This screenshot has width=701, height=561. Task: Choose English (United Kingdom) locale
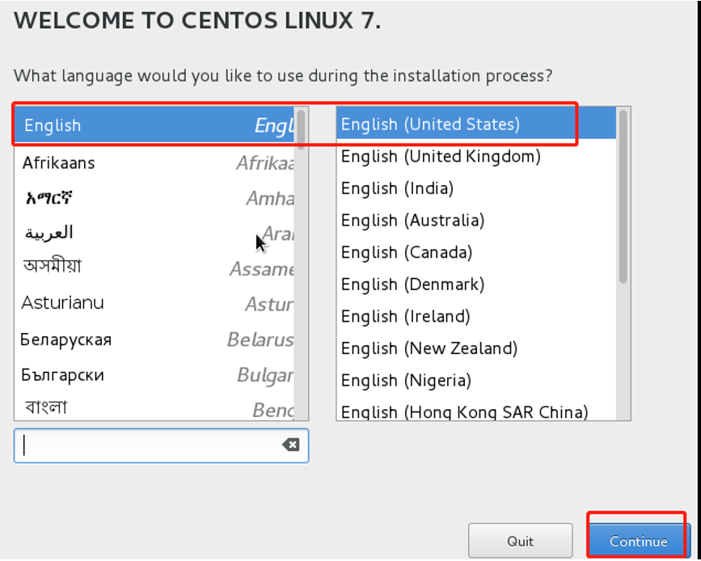(x=476, y=156)
